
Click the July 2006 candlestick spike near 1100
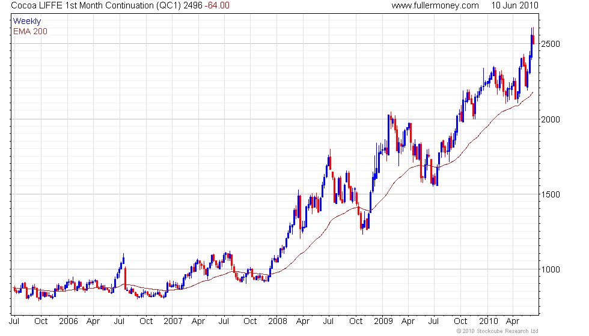coord(124,259)
